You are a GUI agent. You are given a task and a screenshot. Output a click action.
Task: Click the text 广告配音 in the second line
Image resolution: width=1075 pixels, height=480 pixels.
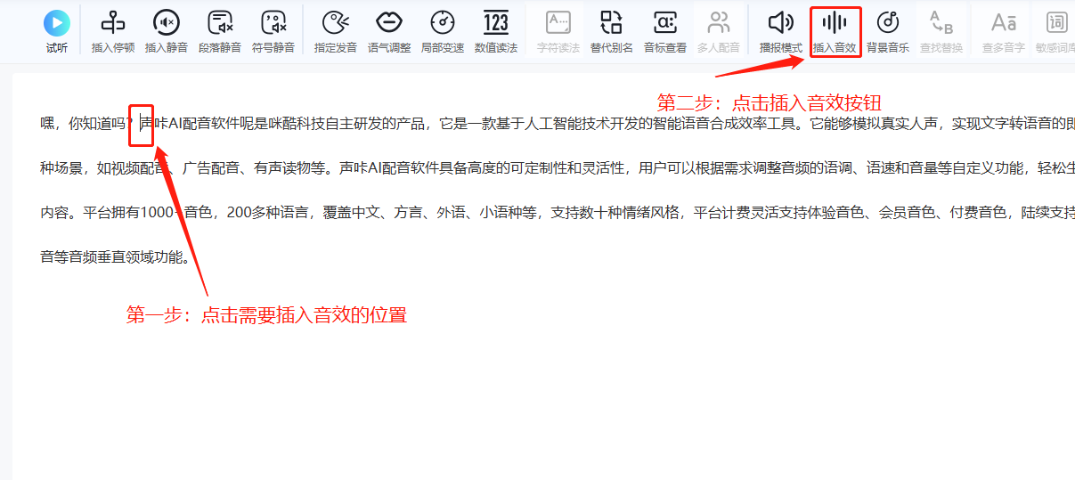click(211, 167)
